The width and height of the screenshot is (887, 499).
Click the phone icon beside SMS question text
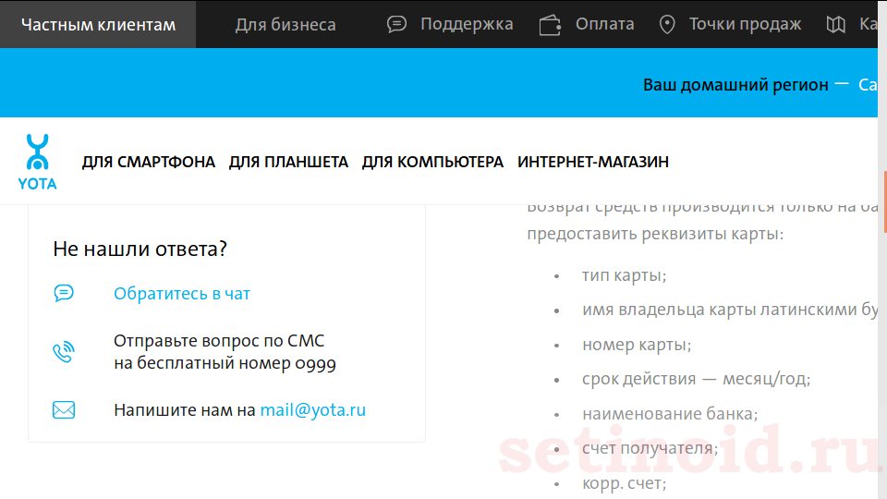pos(64,352)
